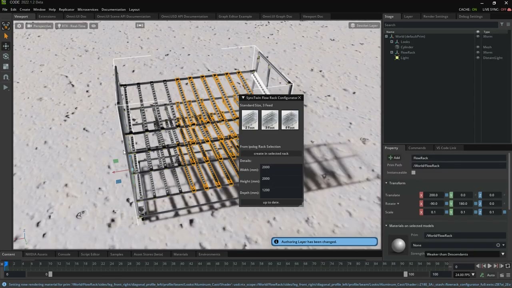
Task: Open the Script Editor tab
Action: pos(90,254)
